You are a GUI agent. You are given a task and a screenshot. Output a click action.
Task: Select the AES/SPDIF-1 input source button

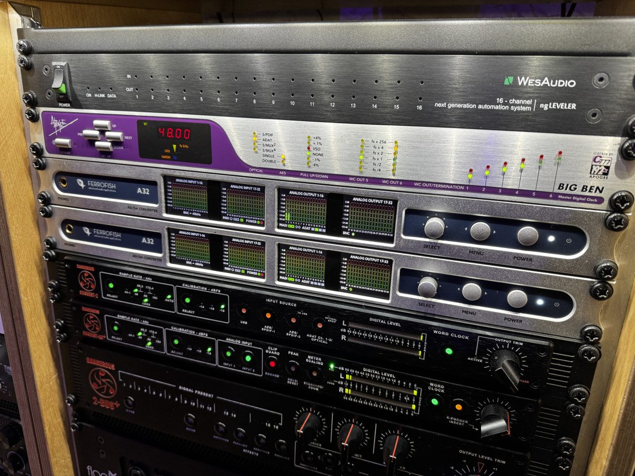pyautogui.click(x=268, y=315)
